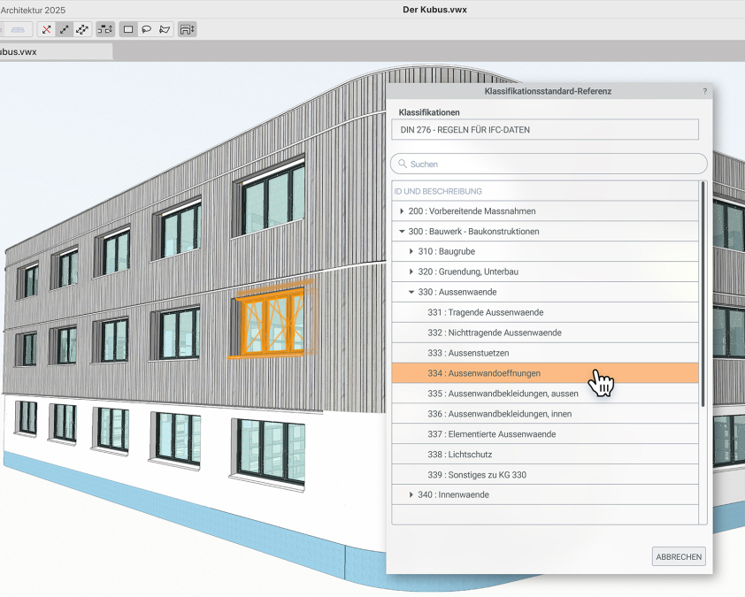Viewport: 745px width, 597px height.
Task: Toggle the Wall Insertion mode icon
Action: coord(188,29)
